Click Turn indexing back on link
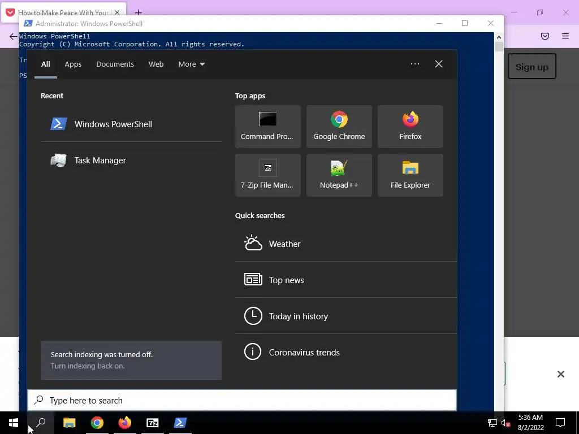The height and width of the screenshot is (434, 579). click(x=88, y=366)
